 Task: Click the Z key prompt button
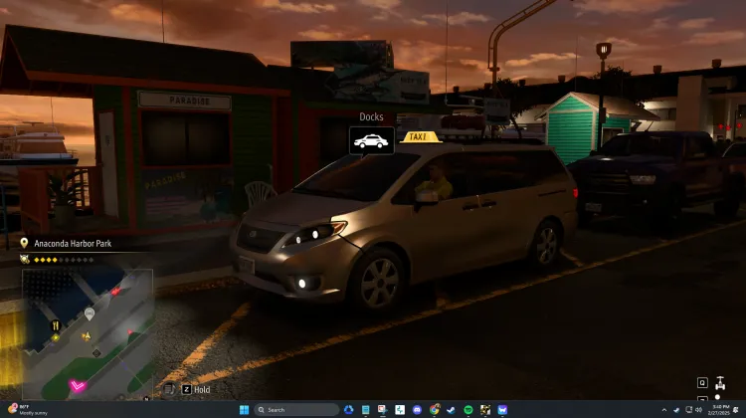(x=187, y=389)
